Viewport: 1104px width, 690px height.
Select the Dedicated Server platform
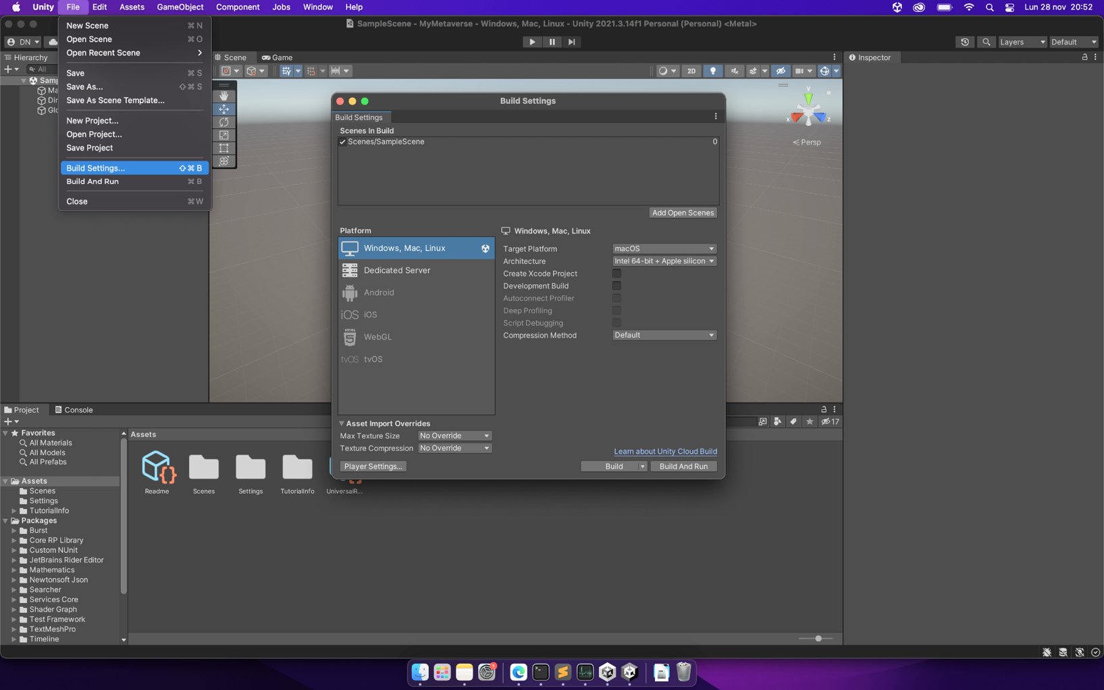(416, 270)
